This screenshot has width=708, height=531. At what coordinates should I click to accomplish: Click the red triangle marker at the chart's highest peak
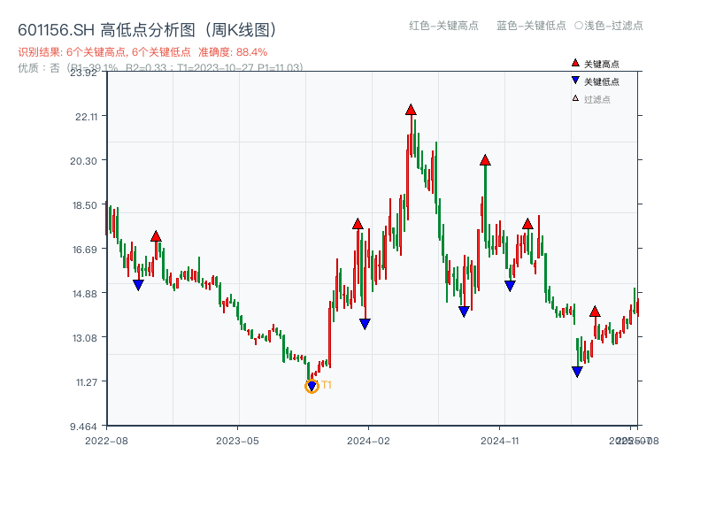point(410,110)
